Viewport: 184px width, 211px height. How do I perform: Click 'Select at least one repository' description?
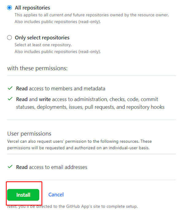click(x=43, y=45)
